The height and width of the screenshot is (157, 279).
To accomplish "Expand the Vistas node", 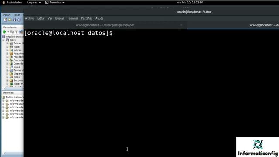I will (x=7, y=47).
